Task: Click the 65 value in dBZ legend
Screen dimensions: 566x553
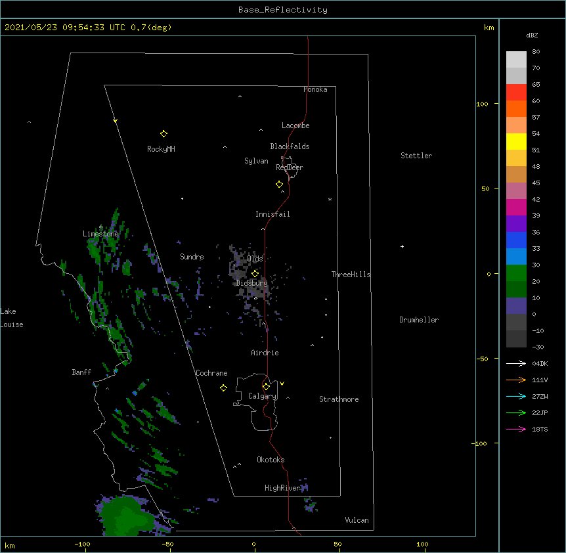Action: (x=536, y=85)
